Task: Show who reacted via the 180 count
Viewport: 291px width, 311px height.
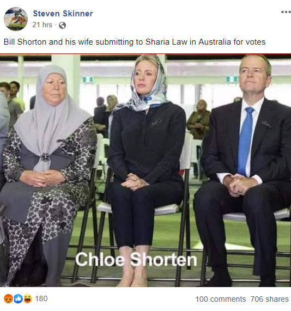Action: (x=41, y=298)
